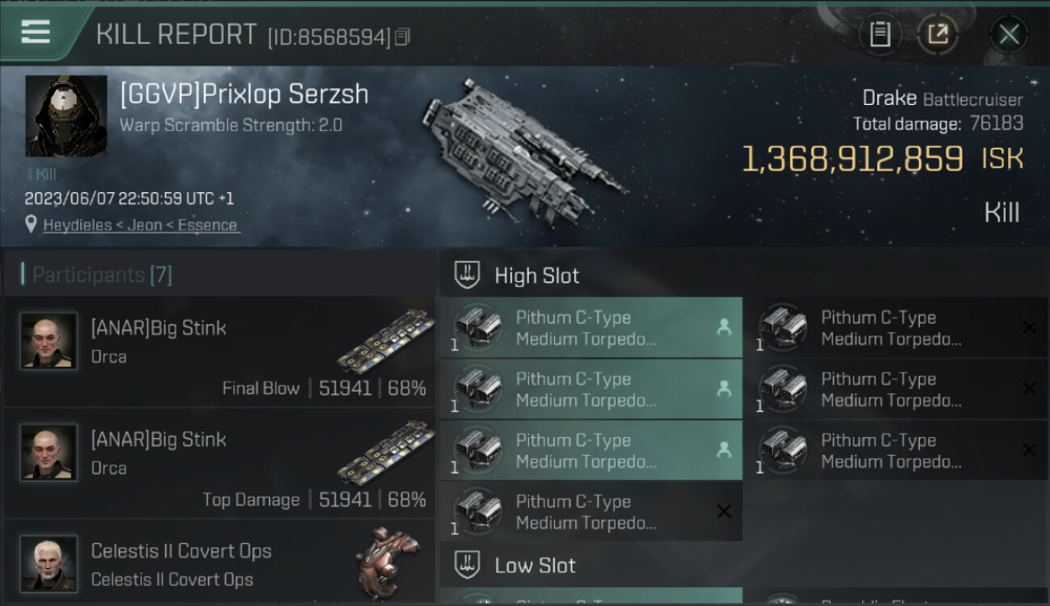
Task: Click the Celestis II Covert Ops portrait
Action: [48, 563]
